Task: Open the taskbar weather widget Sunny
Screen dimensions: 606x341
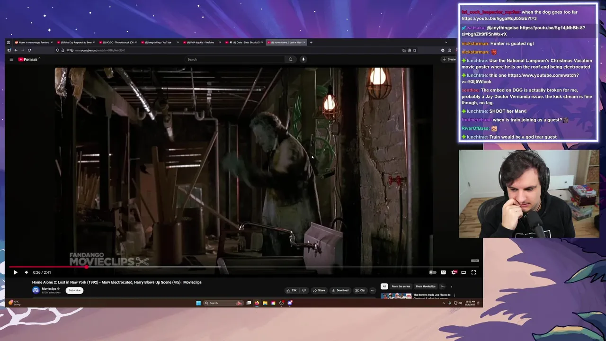Action: 14,303
